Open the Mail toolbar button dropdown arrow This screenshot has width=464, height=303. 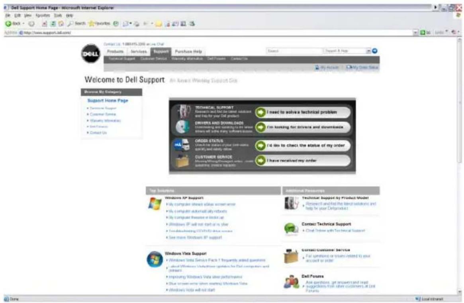(x=131, y=23)
